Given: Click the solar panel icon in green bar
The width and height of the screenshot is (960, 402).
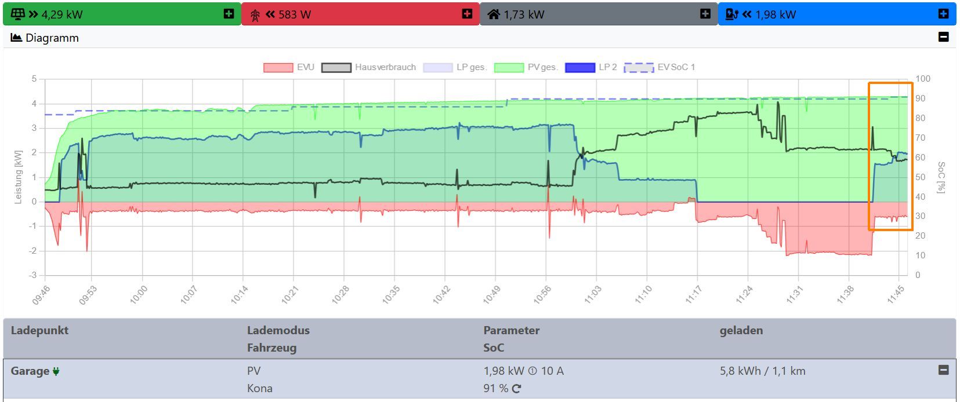Looking at the screenshot, I should [18, 14].
